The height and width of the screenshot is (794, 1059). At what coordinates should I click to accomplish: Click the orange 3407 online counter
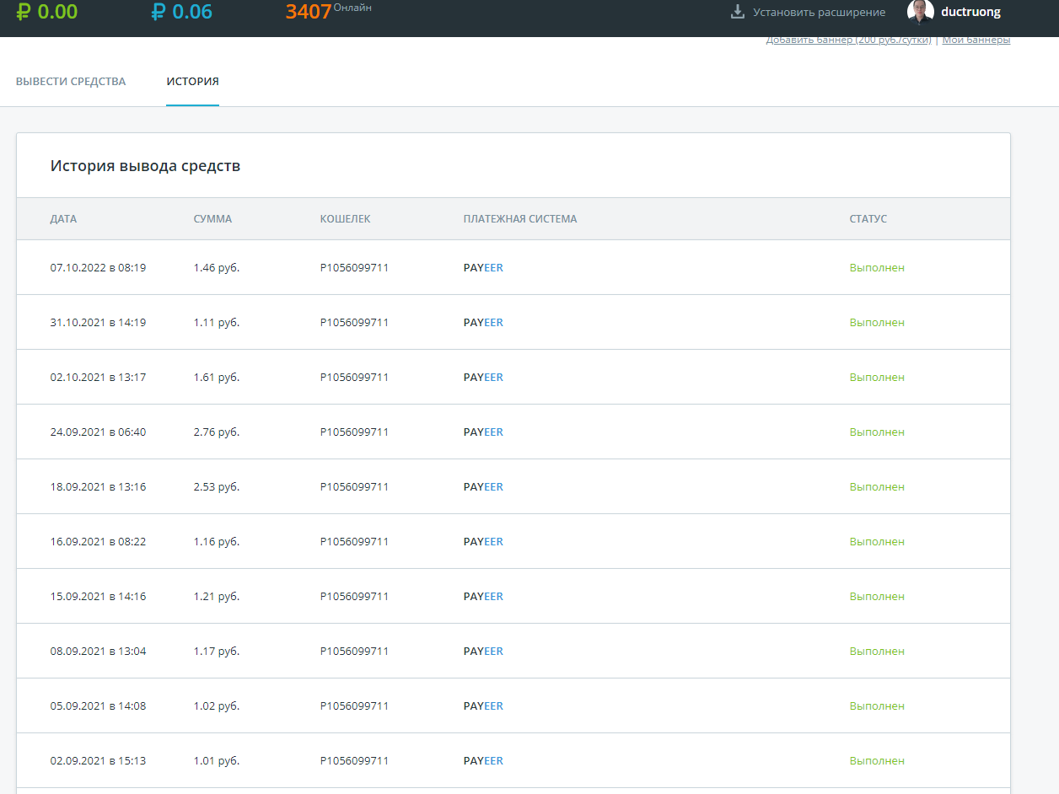(308, 12)
